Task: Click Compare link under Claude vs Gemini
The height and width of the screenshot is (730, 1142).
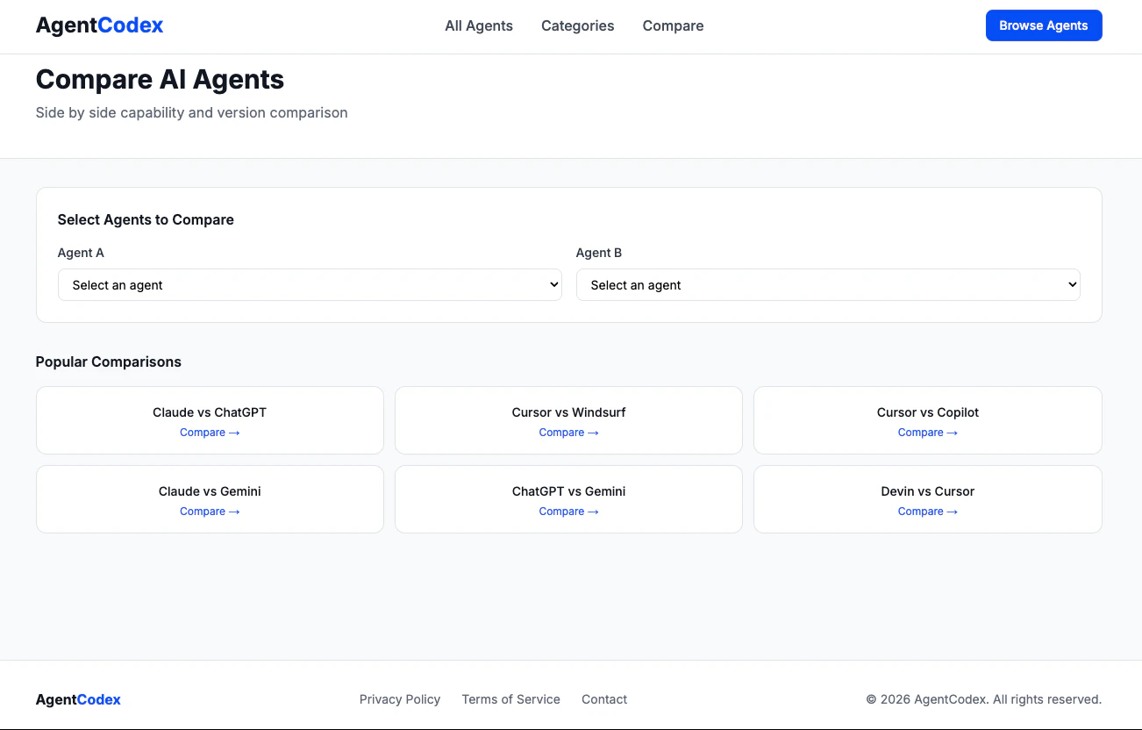Action: [210, 512]
